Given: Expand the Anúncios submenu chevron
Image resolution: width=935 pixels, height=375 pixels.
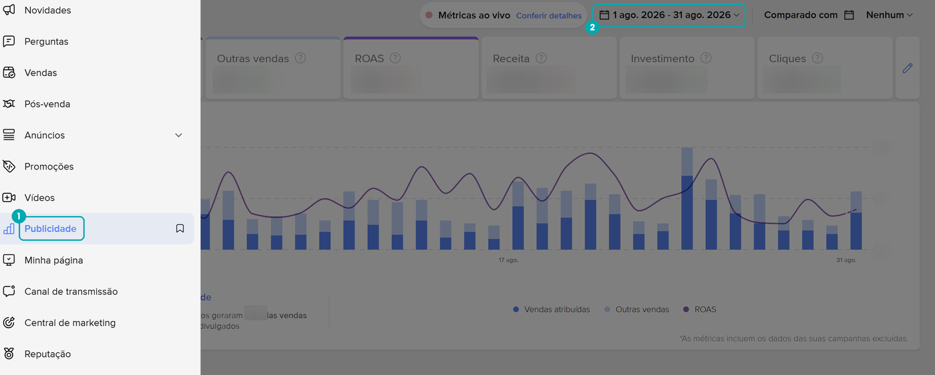Looking at the screenshot, I should [178, 135].
